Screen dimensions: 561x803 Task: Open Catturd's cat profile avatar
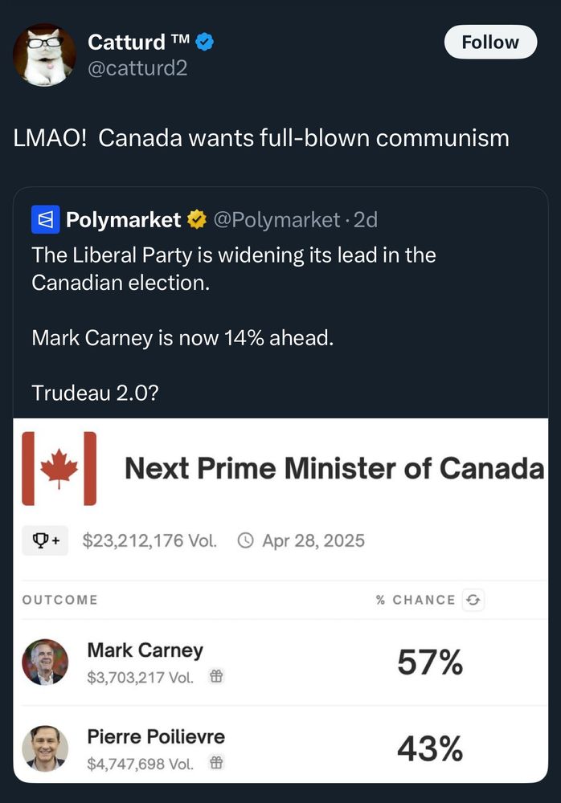point(44,55)
